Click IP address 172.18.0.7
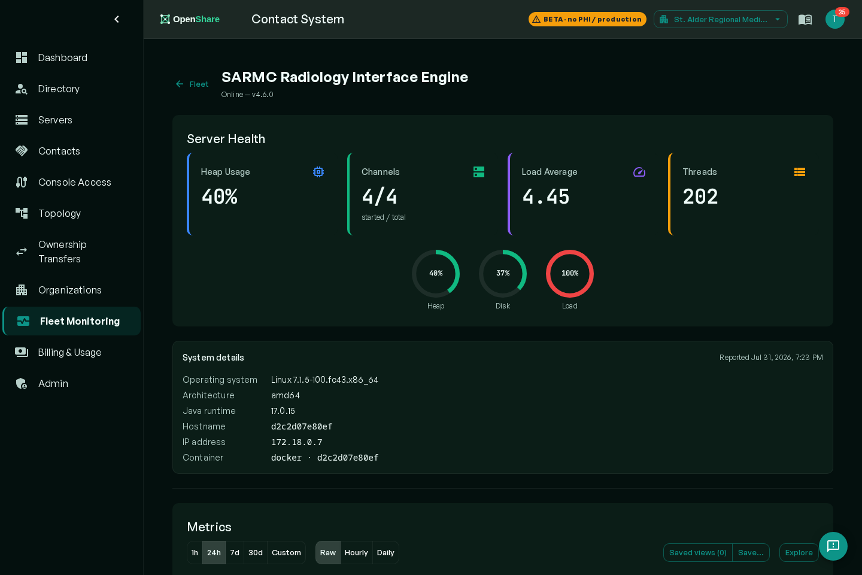Viewport: 862px width, 575px height. click(297, 442)
